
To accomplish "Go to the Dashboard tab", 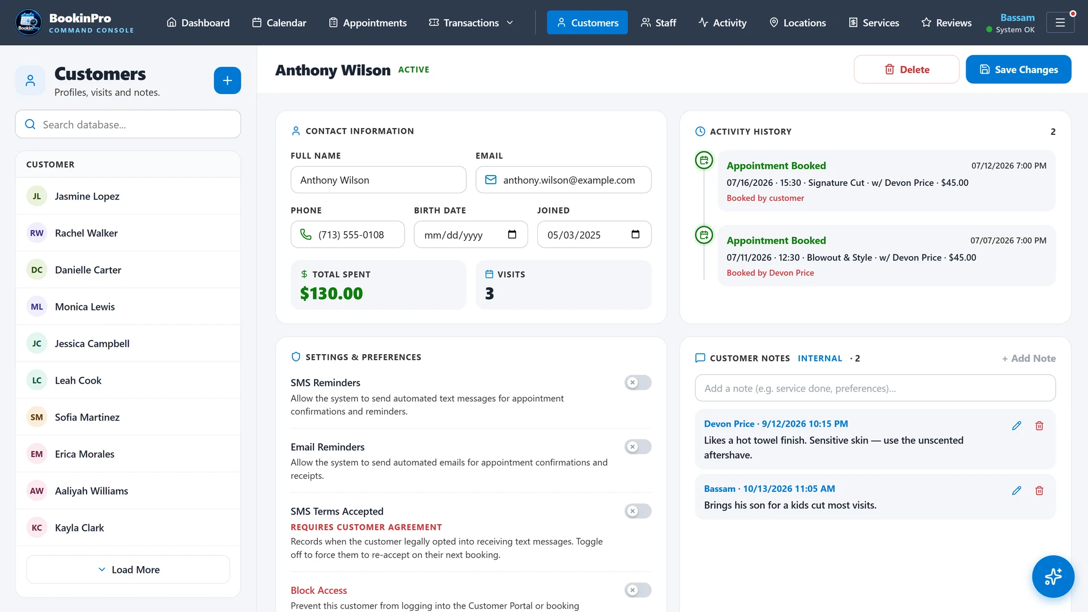I will pyautogui.click(x=198, y=23).
